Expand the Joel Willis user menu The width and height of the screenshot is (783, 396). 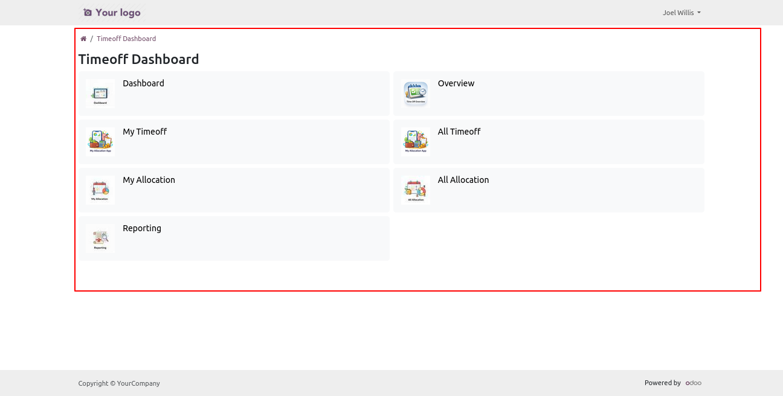coord(681,13)
